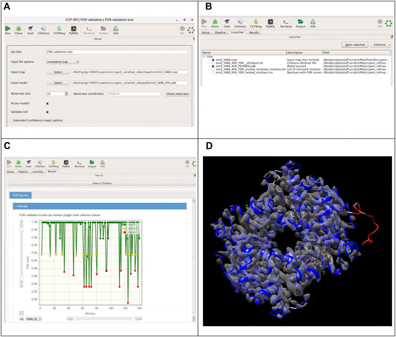Launch PyMOL icon in panel C toolbar
The width and height of the screenshot is (396, 337).
click(66, 164)
